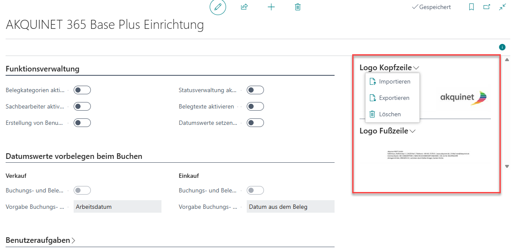This screenshot has height=251, width=518.
Task: Click the AKQUINET 365 Base Plus Einrichtung title
Action: (x=105, y=25)
